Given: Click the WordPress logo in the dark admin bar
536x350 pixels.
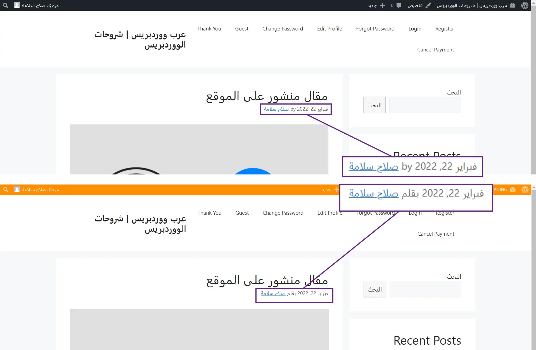Looking at the screenshot, I should [x=525, y=5].
